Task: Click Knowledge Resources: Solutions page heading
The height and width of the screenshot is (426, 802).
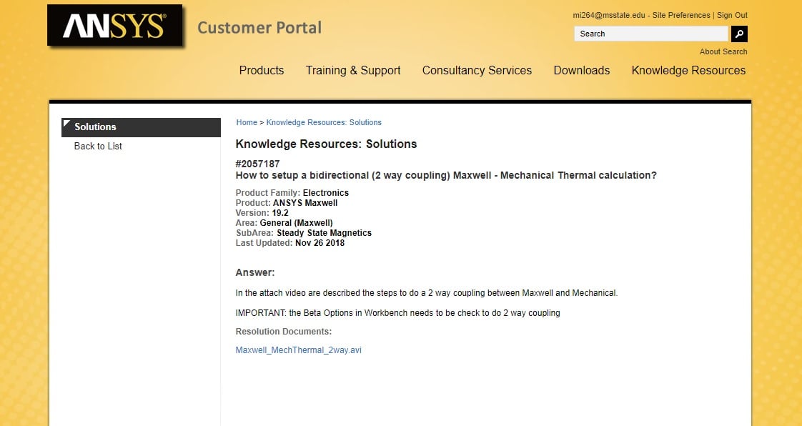Action: click(327, 144)
